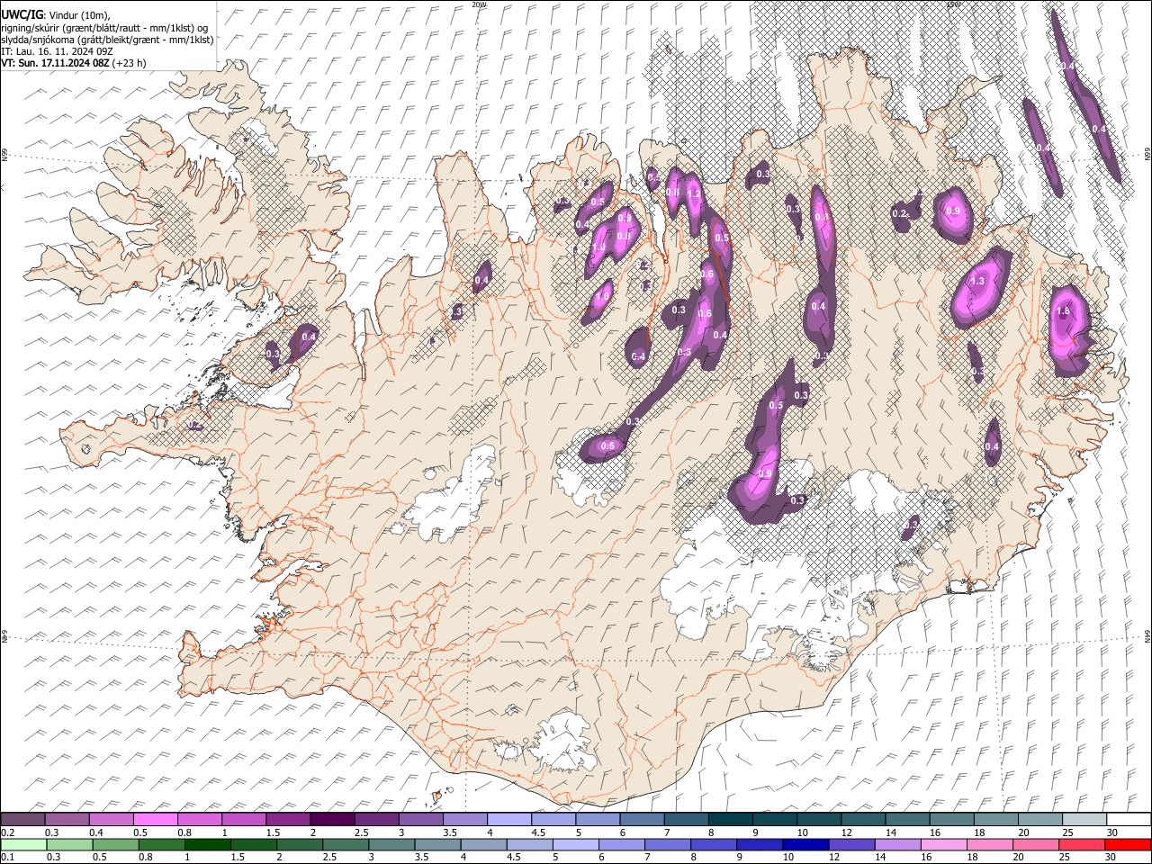Pick the violet 3–3.5 snow legend swatch
The height and width of the screenshot is (864, 1152).
pos(420,819)
